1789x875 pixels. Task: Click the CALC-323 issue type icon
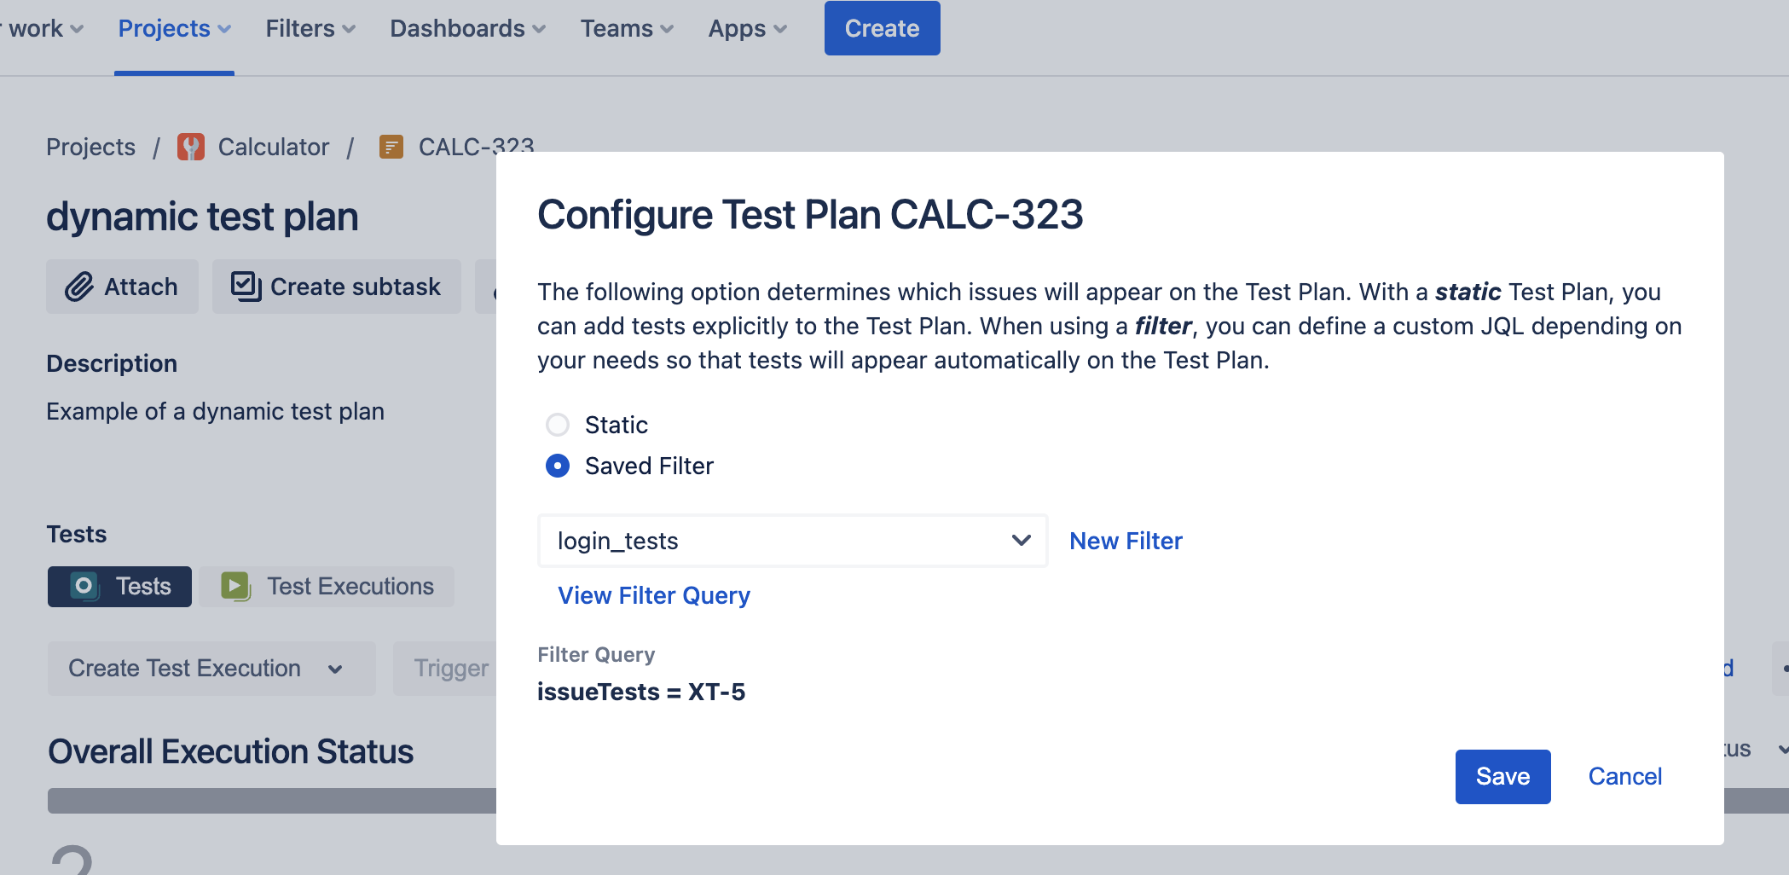coord(391,147)
